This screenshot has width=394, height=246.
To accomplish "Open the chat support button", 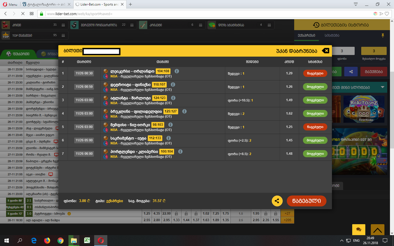I will [x=359, y=229].
